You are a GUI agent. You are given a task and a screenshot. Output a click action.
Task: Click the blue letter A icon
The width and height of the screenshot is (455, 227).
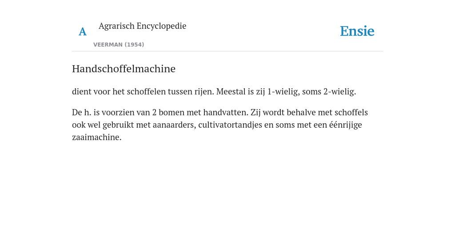point(83,31)
